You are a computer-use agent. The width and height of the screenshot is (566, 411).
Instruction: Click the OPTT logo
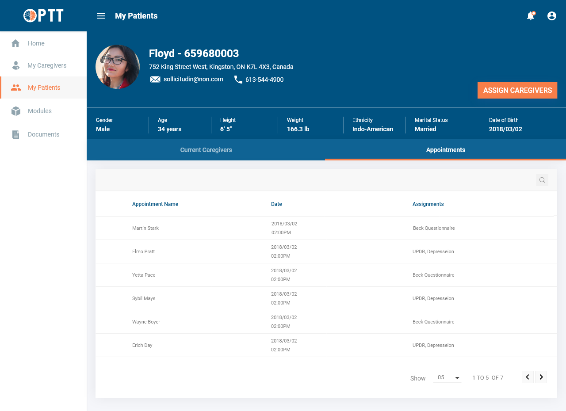[x=43, y=15]
